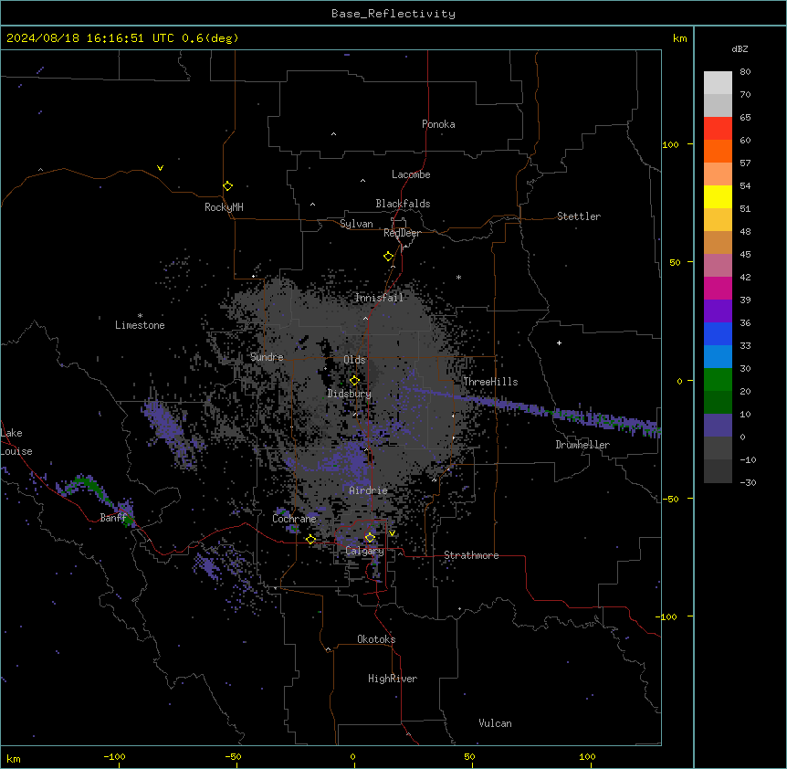Click the asterisk marker east of Innisfail
This screenshot has width=787, height=769.
[x=458, y=277]
